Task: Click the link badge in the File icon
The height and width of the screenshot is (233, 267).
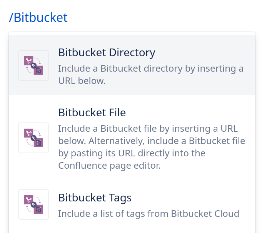Action: pos(33,138)
